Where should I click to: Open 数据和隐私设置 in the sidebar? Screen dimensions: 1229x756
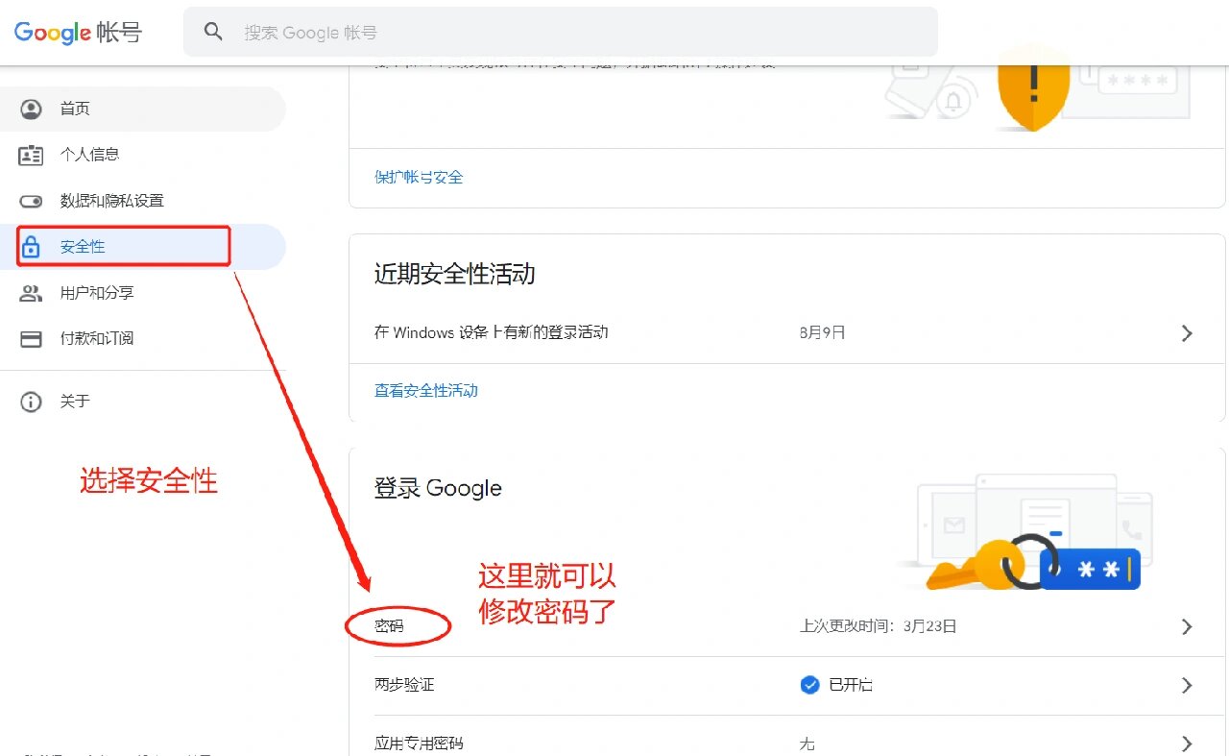click(143, 201)
